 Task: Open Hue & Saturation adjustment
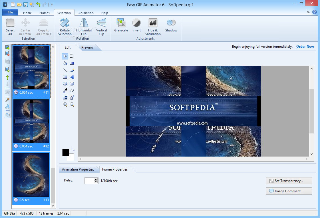pyautogui.click(x=153, y=27)
